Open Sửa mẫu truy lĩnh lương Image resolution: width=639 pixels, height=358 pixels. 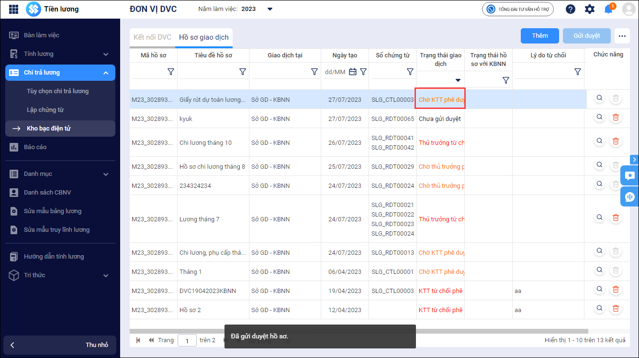pyautogui.click(x=60, y=229)
